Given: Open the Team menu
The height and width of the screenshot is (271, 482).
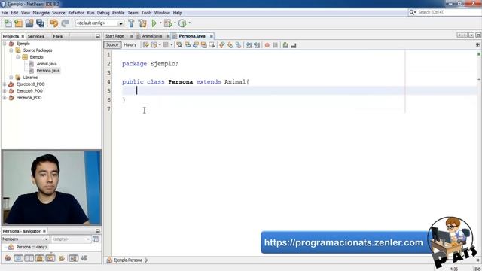Looking at the screenshot, I should coord(133,13).
